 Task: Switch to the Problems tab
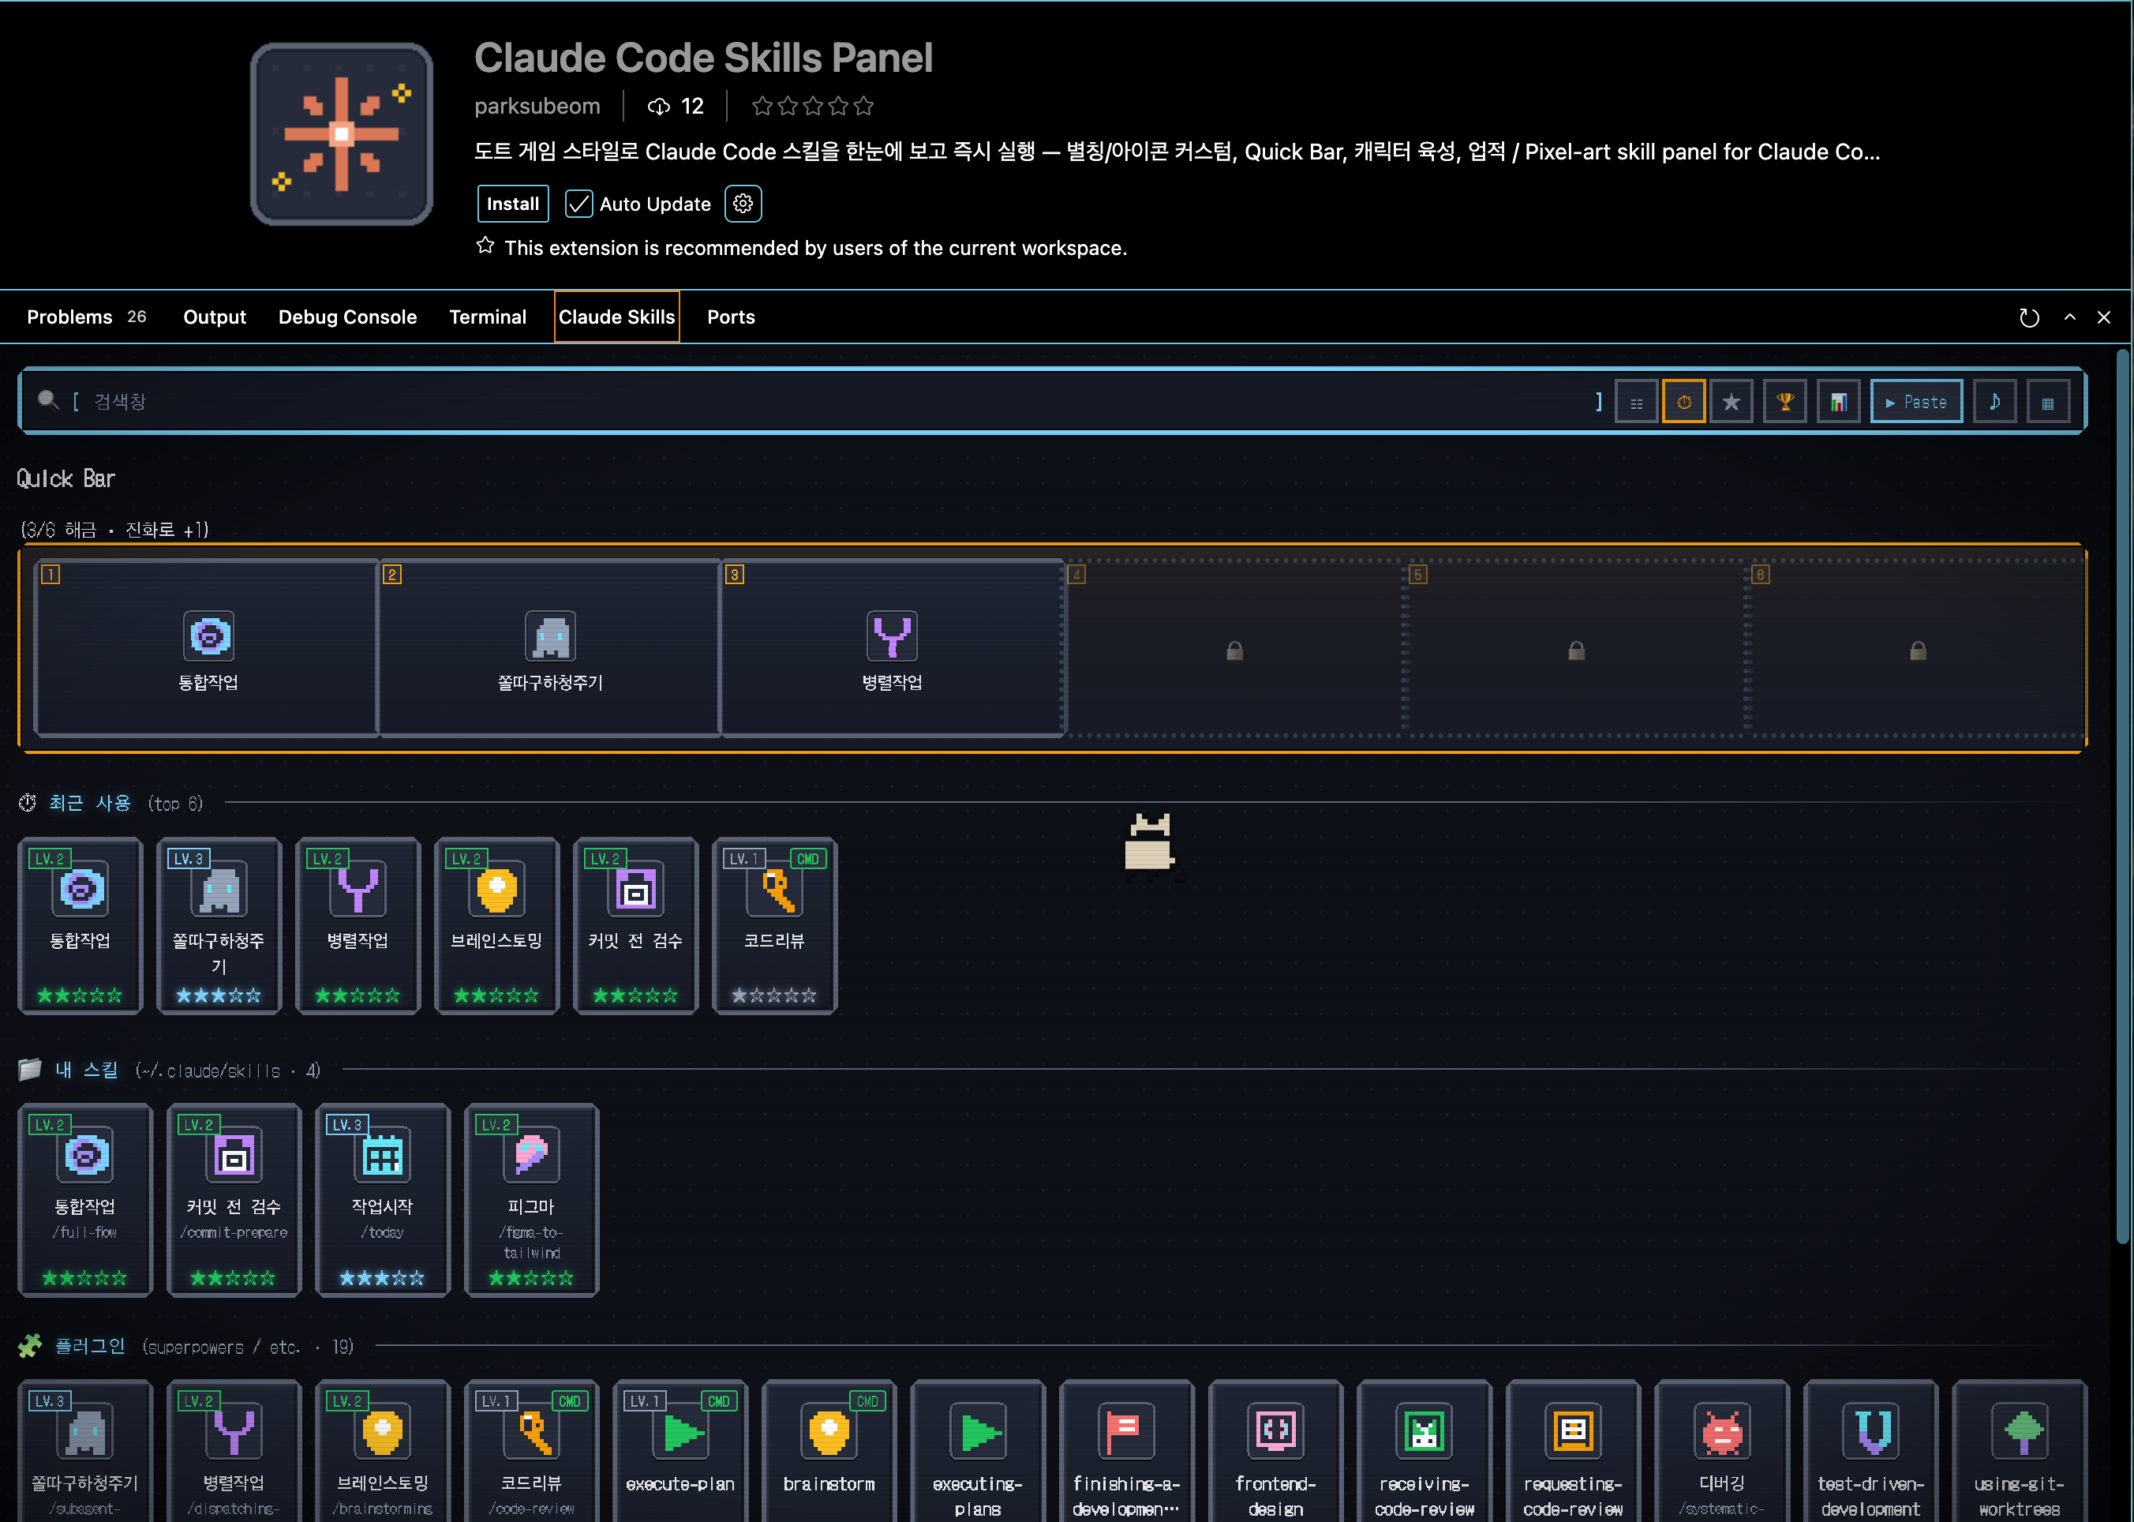tap(86, 317)
